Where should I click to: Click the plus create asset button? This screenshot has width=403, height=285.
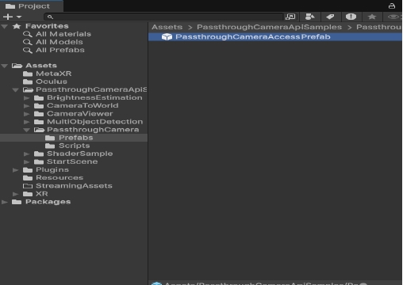(8, 17)
